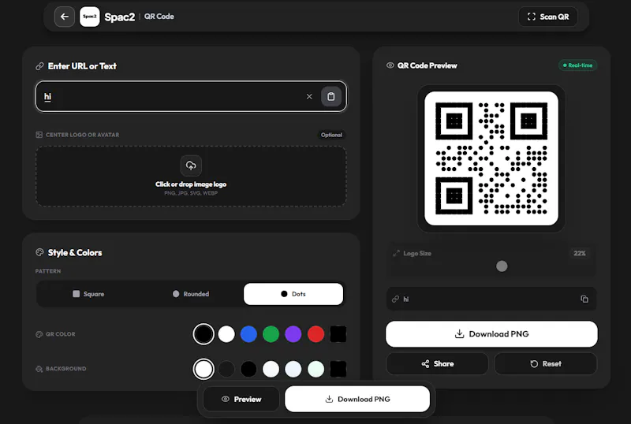Select the Square pattern option
This screenshot has width=631, height=424.
coord(88,294)
